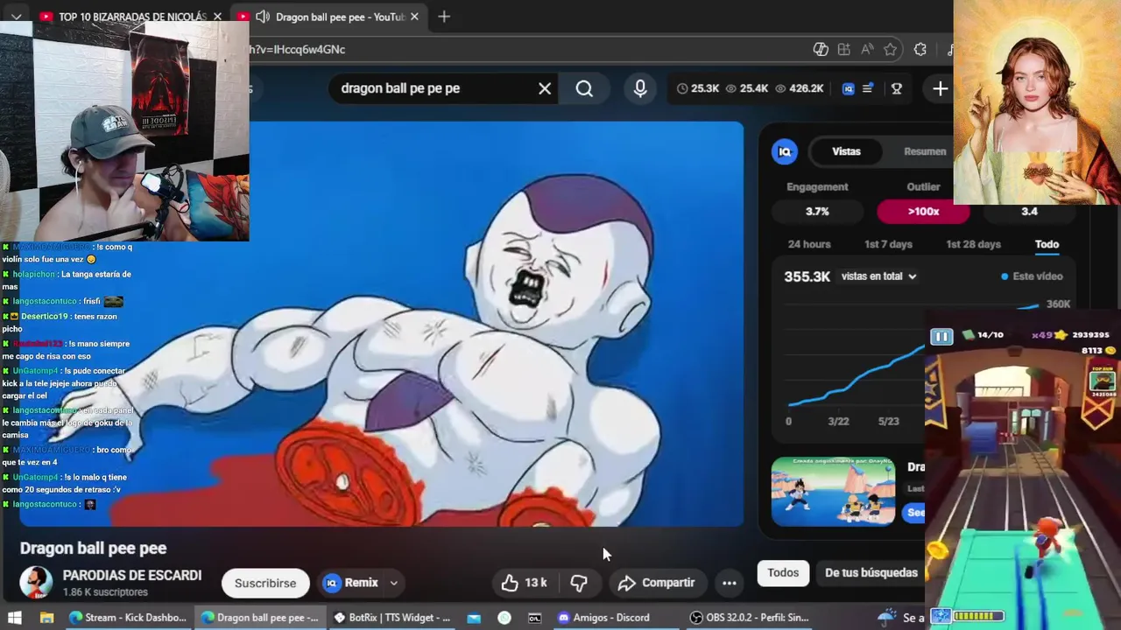Open the PARODIAS DE ESCARDI channel name
Viewport: 1121px width, 630px height.
click(132, 576)
